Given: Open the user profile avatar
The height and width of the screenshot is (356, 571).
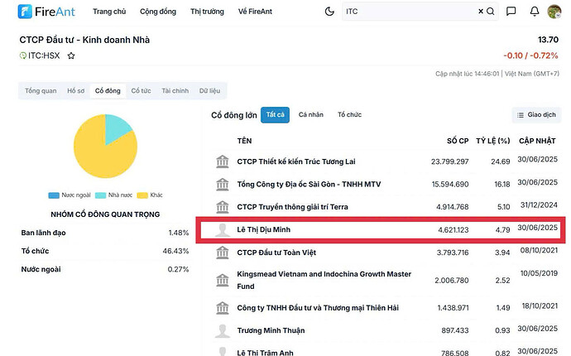Looking at the screenshot, I should pyautogui.click(x=554, y=12).
